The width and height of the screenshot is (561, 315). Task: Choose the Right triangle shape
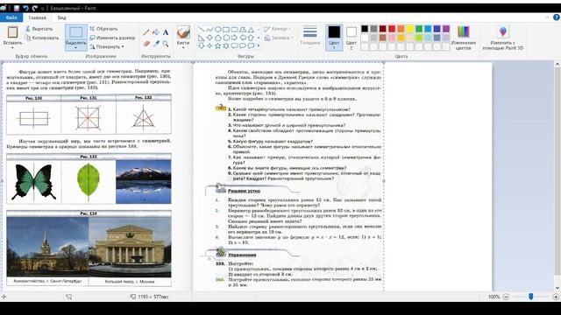pyautogui.click(x=202, y=38)
